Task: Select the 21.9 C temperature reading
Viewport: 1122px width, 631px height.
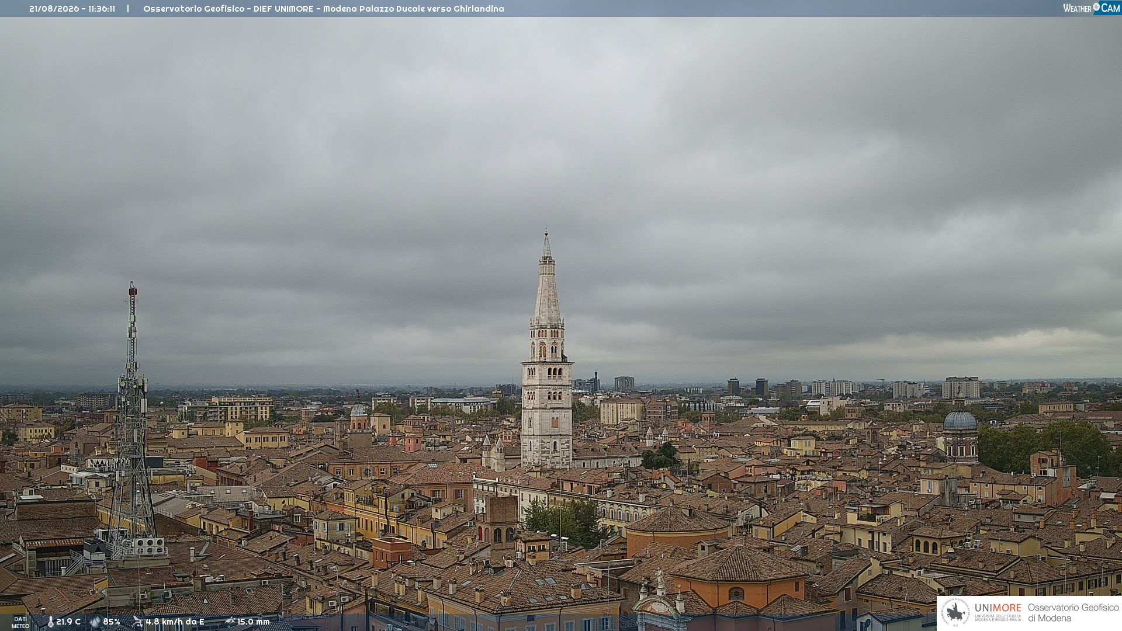Action: [68, 622]
